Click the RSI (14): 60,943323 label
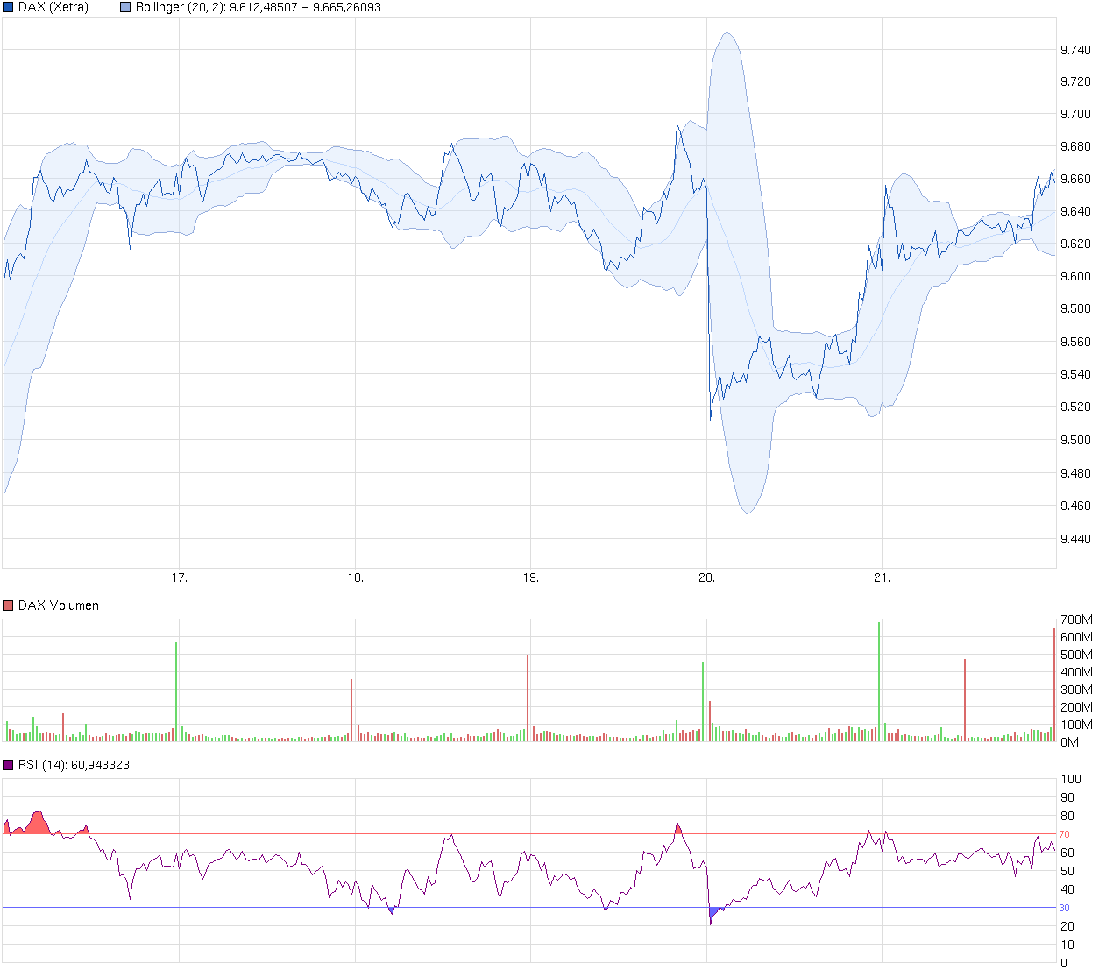Viewport: 1113px width, 977px height. point(74,765)
